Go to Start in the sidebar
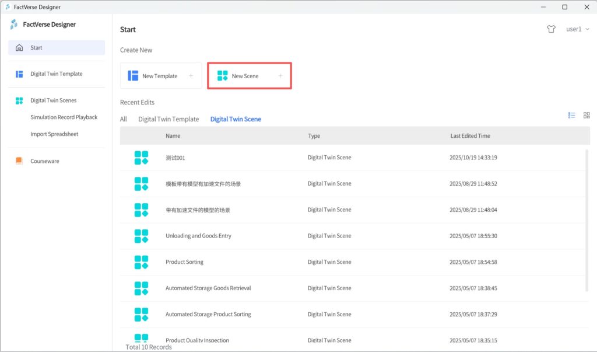 (x=36, y=48)
